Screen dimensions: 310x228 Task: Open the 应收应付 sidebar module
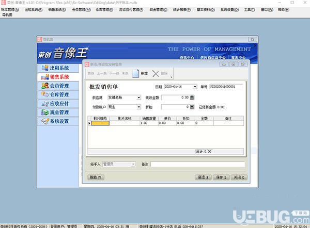(x=58, y=104)
